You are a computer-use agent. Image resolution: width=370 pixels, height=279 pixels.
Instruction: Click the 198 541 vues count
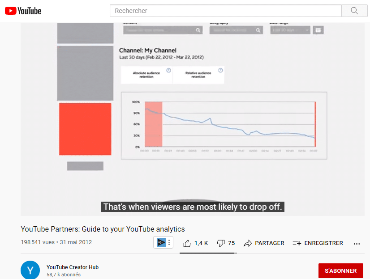coord(38,242)
